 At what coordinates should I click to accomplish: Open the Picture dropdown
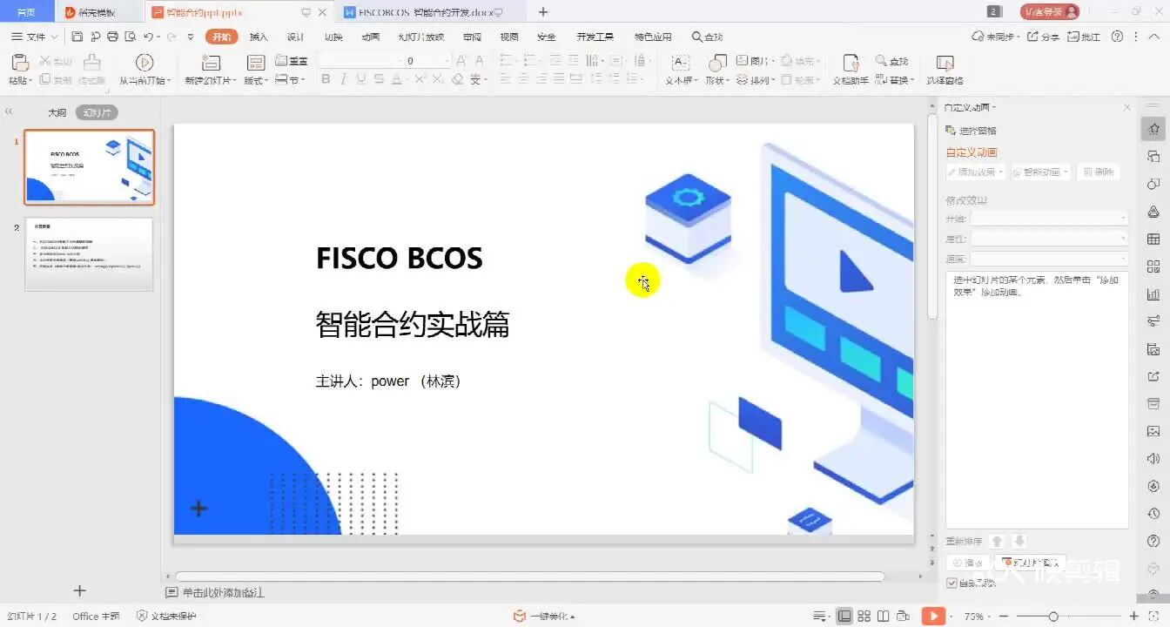[x=755, y=61]
